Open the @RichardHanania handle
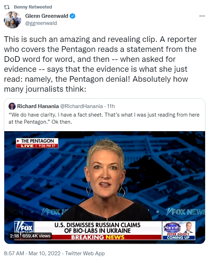Viewport: 209px width, 257px height. [x=82, y=106]
